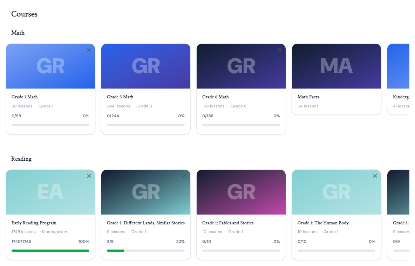
Task: Click the Grade 6 Math progress bar
Action: [241, 125]
